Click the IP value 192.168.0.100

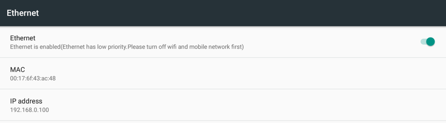coord(30,110)
